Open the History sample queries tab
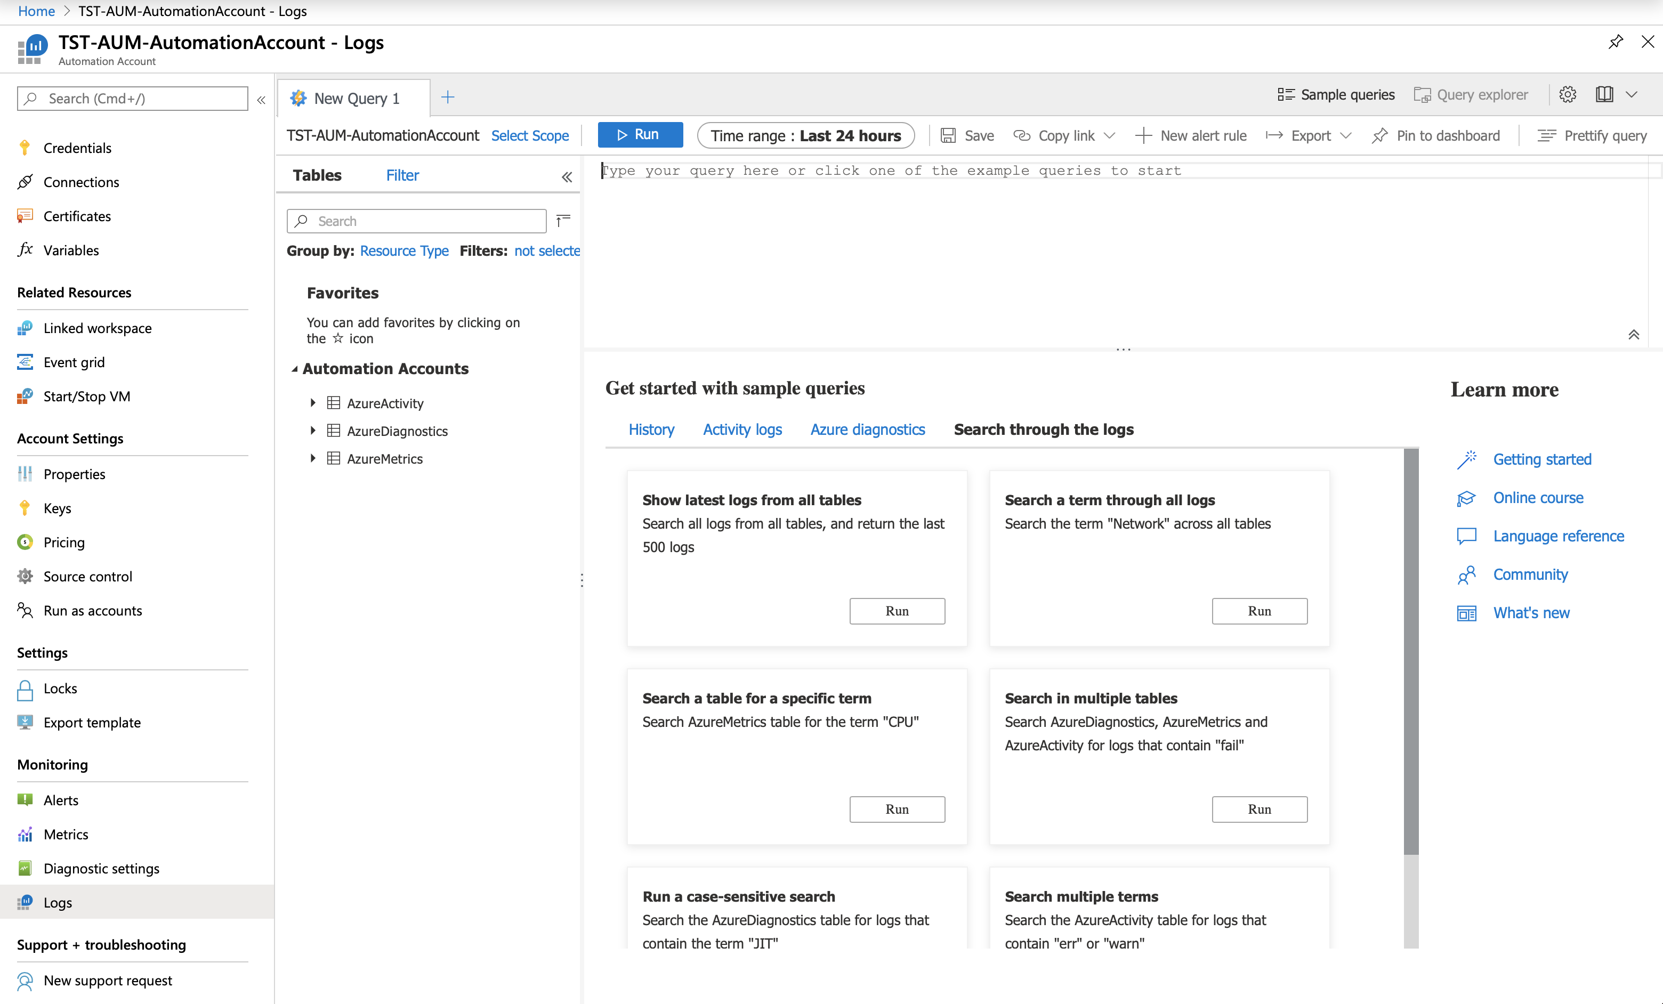This screenshot has height=1004, width=1663. pyautogui.click(x=651, y=430)
